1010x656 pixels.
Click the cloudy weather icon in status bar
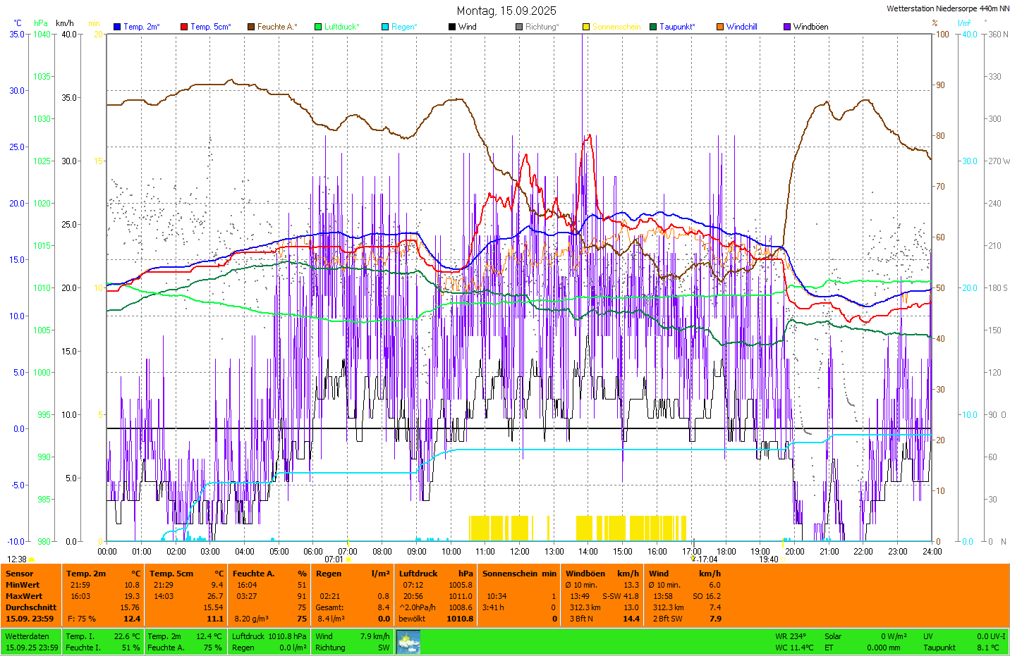408,642
